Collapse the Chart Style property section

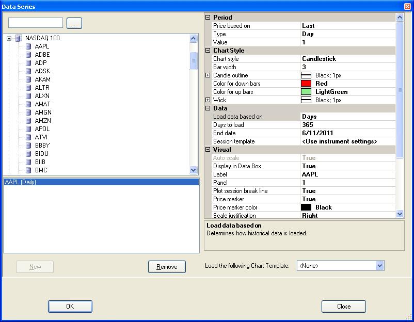[x=208, y=51]
